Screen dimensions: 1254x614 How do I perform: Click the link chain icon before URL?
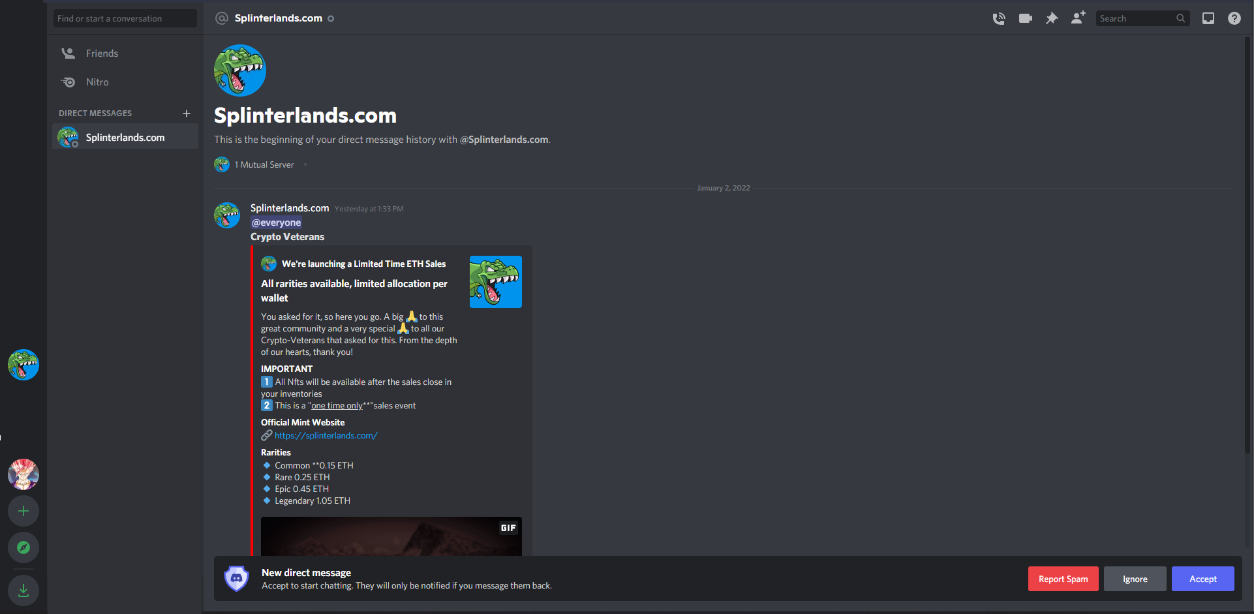click(266, 435)
